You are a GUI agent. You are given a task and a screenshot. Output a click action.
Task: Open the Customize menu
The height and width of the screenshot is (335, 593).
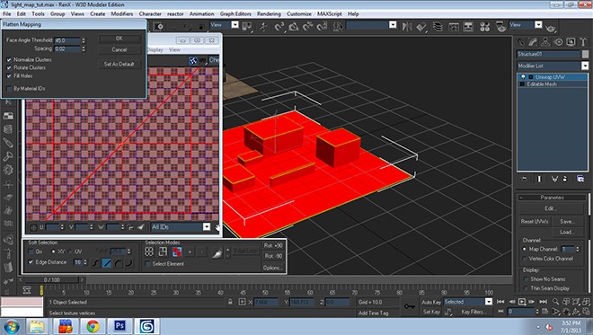(x=299, y=13)
